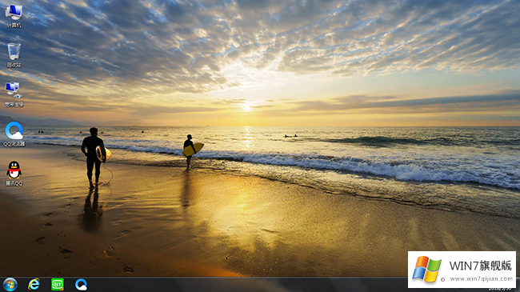The width and height of the screenshot is (520, 292).
Task: Select the broadband connection (宽带连接) desktop icon
Action: coord(14,94)
